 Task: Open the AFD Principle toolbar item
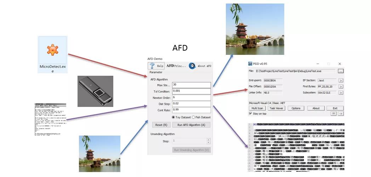(x=176, y=66)
